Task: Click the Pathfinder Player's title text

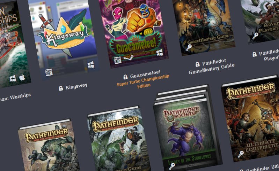Action: [x=269, y=55]
